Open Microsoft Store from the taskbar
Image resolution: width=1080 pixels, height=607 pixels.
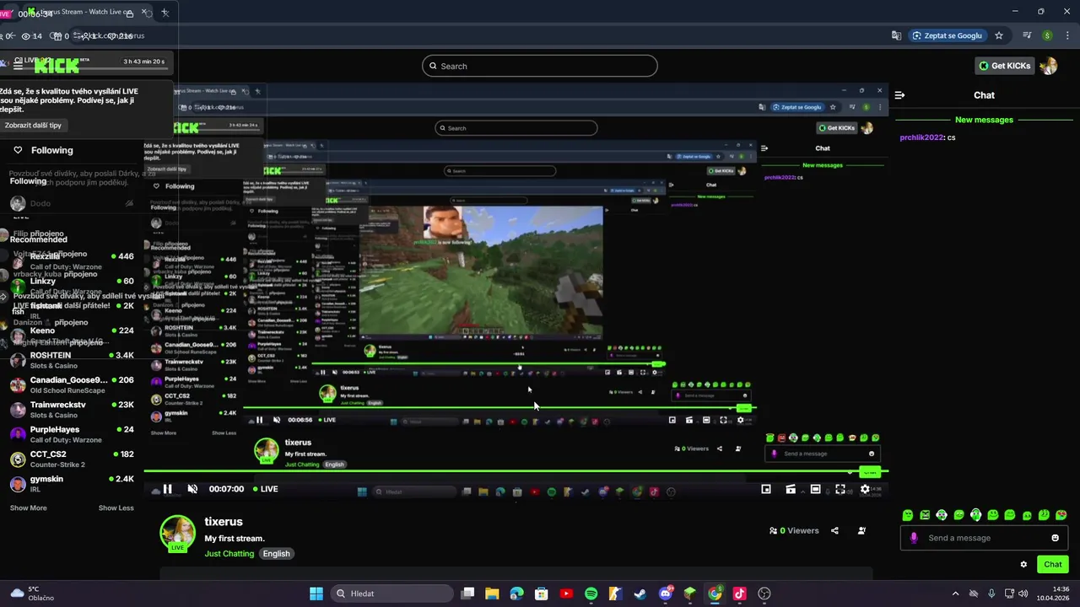point(541,594)
